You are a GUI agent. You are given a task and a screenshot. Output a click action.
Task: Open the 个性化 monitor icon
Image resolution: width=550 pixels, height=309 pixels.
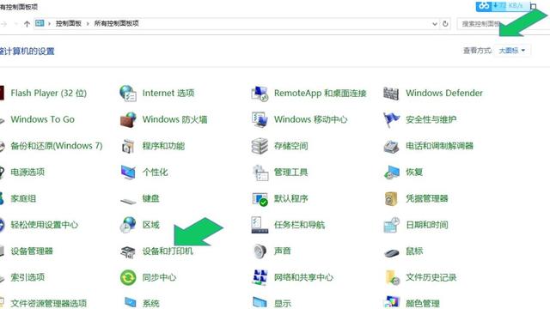coord(128,172)
